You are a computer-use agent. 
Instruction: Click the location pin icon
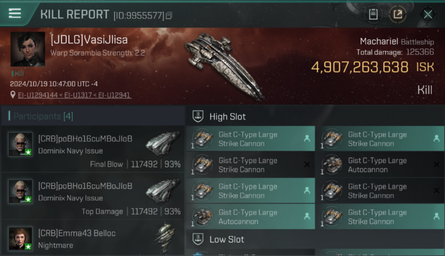tap(13, 95)
